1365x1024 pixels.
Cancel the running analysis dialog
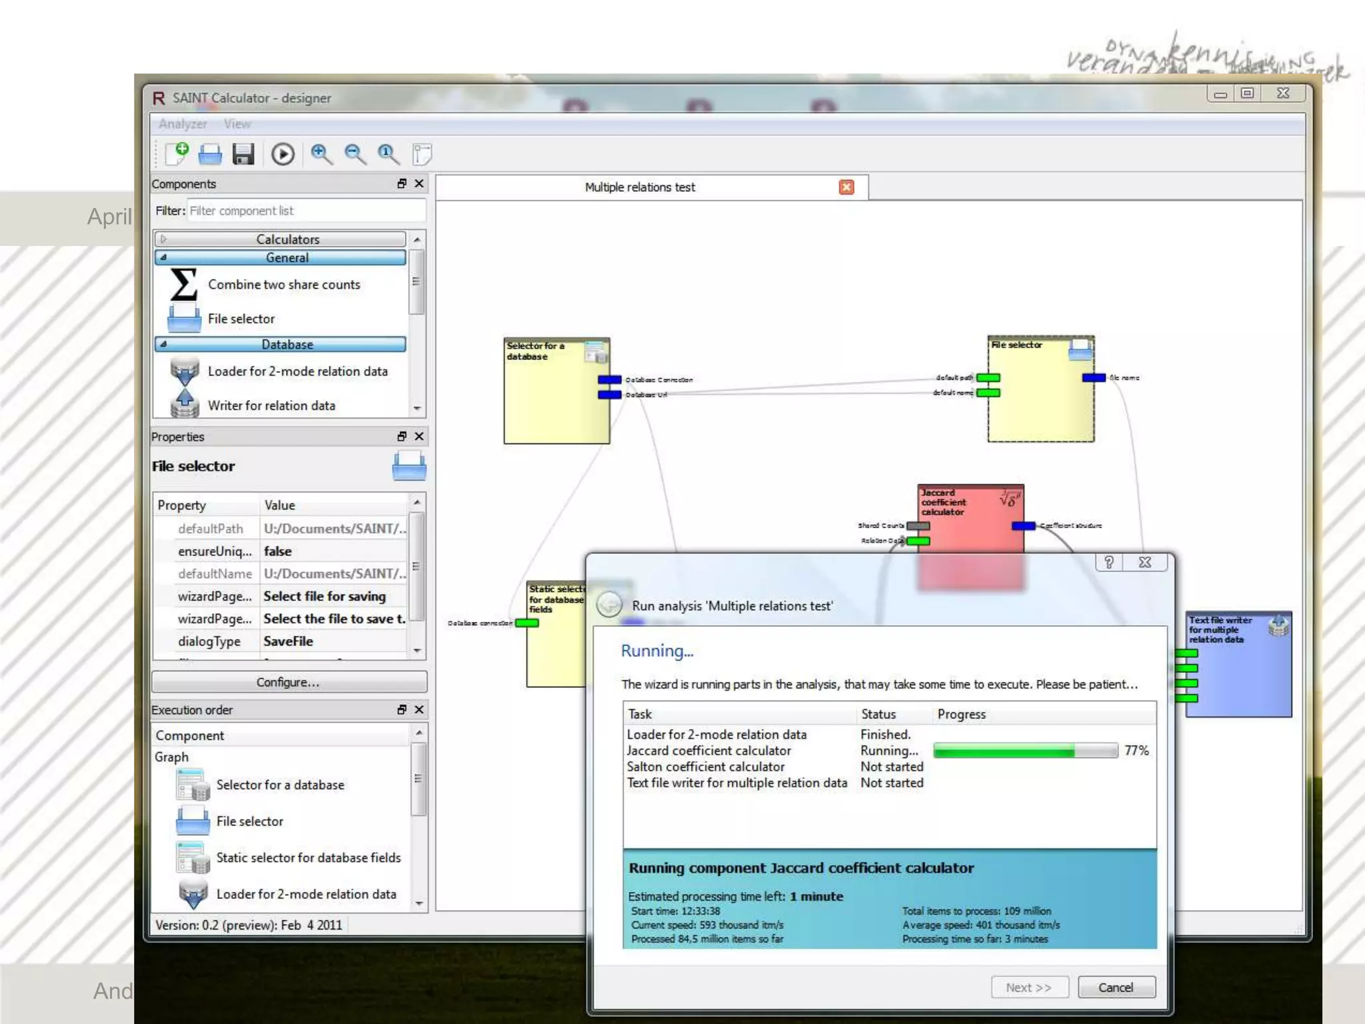(1116, 987)
